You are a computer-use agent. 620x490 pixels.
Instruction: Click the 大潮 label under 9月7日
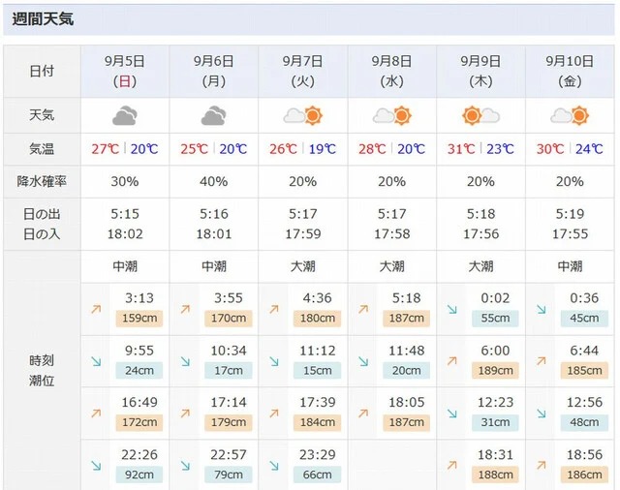[303, 266]
